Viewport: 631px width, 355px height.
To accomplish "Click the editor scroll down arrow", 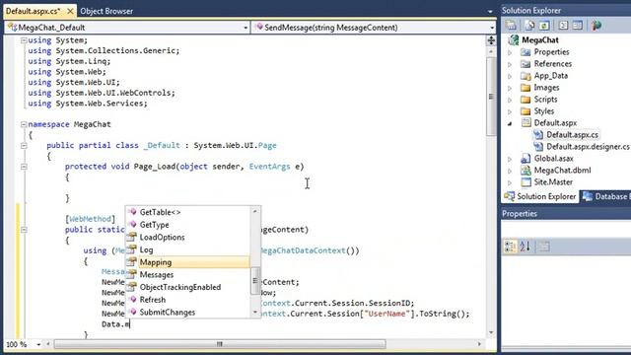I will tap(491, 333).
